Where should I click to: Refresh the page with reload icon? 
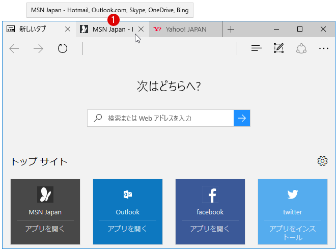(62, 48)
